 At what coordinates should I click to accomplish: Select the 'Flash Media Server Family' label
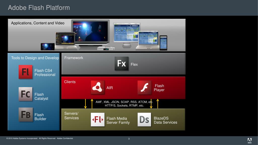(118, 120)
